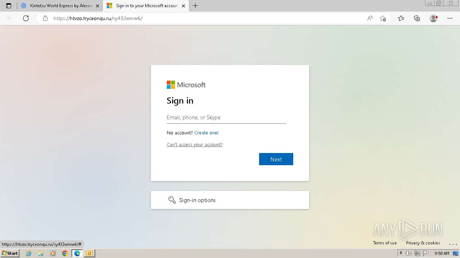Switch to Outlook in taskbar
Screen dimensions: 460x258
[89, 253]
